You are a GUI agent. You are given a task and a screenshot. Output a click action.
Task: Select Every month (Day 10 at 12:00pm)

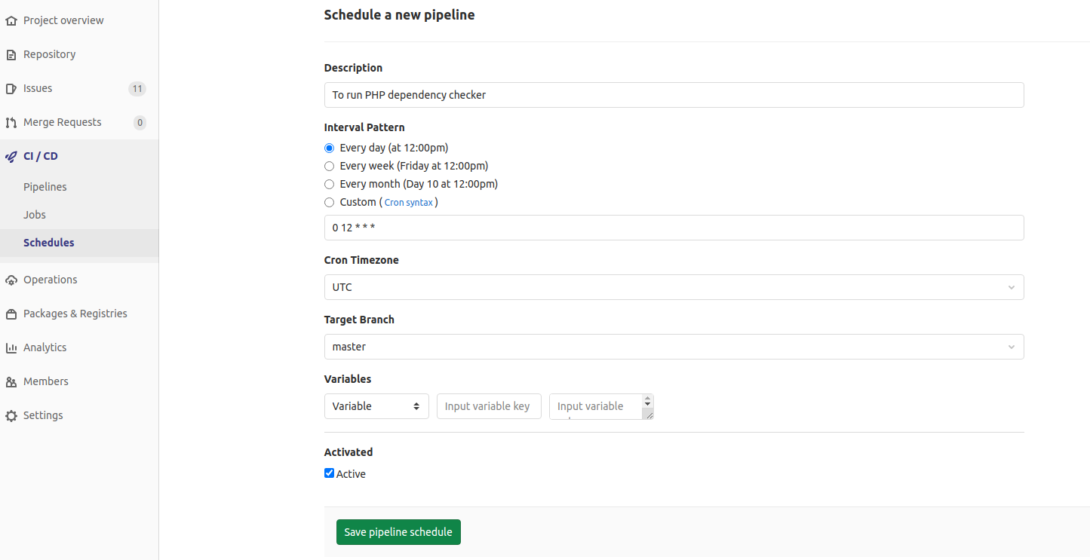329,184
